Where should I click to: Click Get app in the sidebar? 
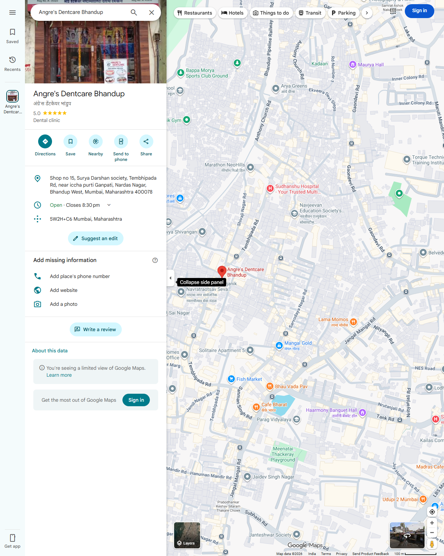pos(12,541)
